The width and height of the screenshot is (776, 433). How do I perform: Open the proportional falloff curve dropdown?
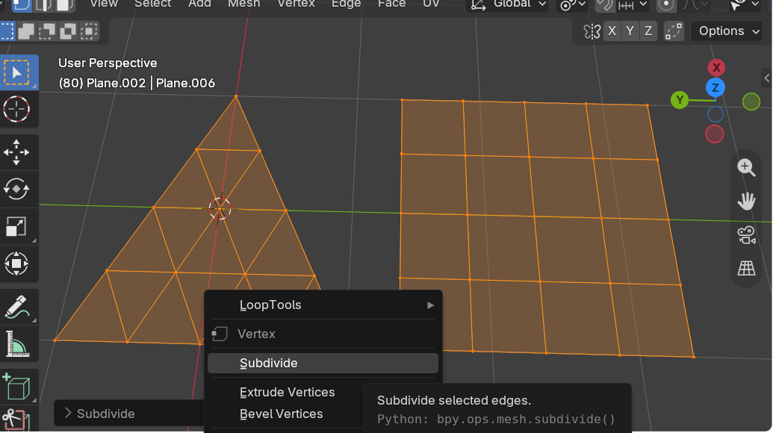click(x=695, y=5)
